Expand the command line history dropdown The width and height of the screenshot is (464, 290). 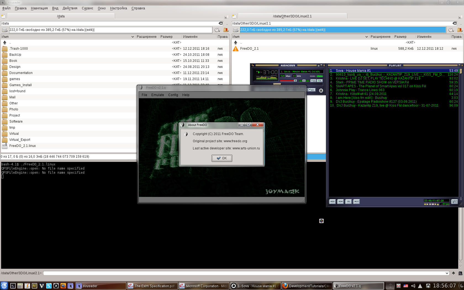tap(447, 273)
